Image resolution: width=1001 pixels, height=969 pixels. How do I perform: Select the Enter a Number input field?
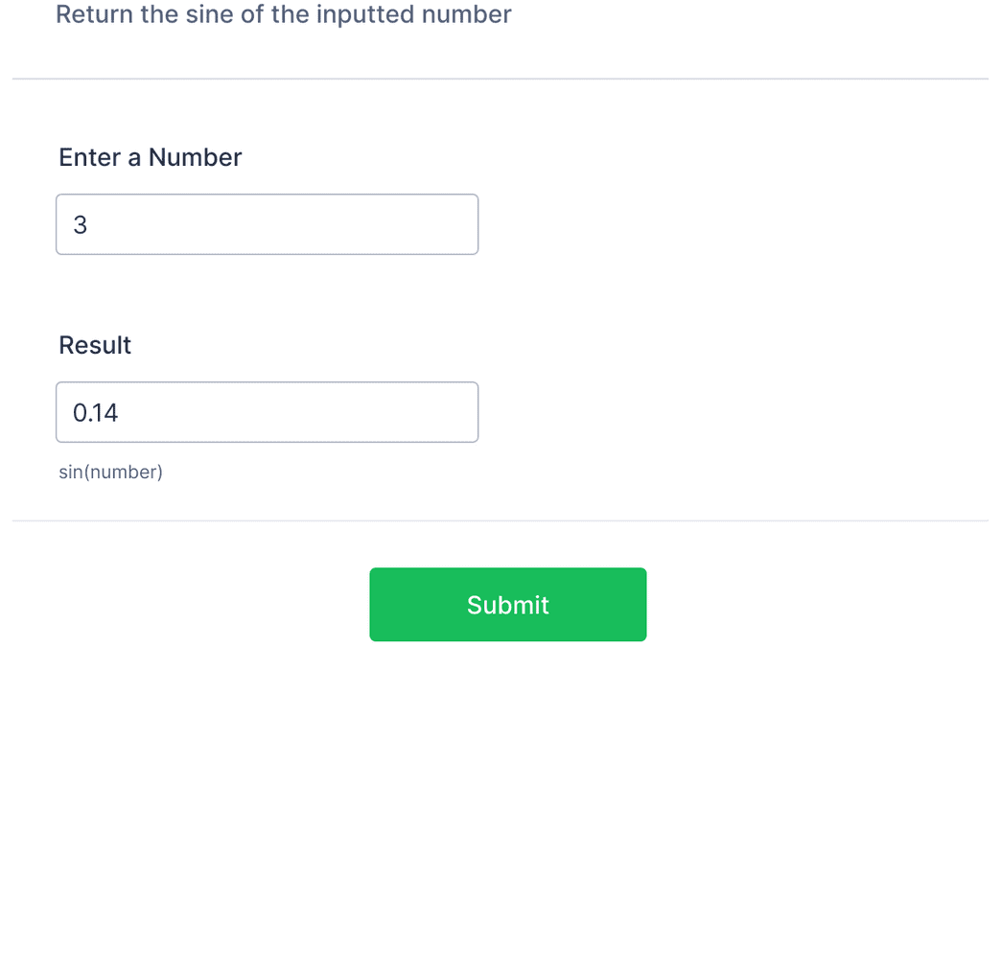tap(267, 223)
